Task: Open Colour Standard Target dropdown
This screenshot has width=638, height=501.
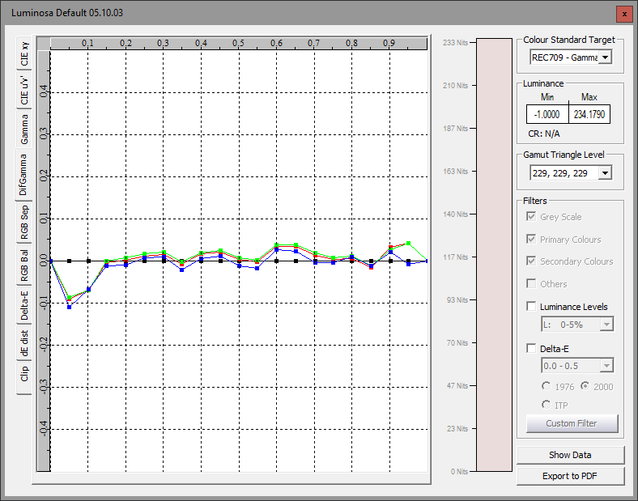Action: point(605,57)
